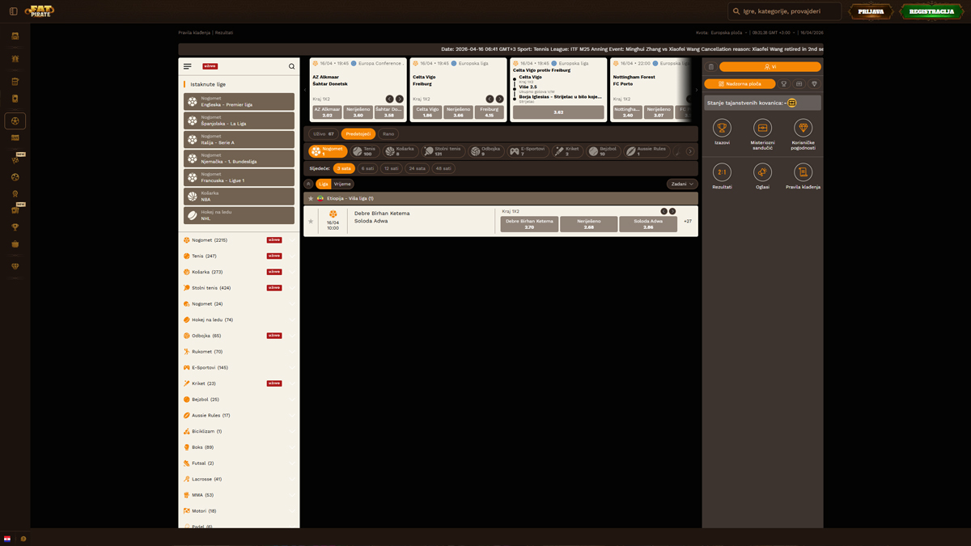Click the REGISTRACIJA button
The image size is (971, 546).
tap(931, 11)
